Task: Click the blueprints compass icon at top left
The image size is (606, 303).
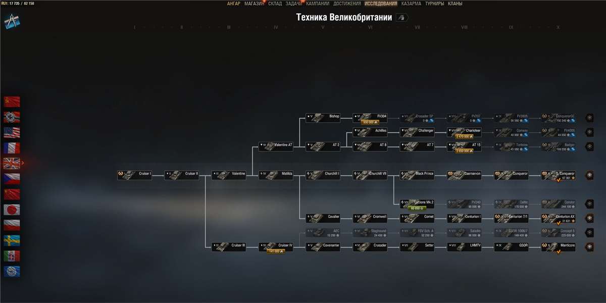Action: coord(12,21)
